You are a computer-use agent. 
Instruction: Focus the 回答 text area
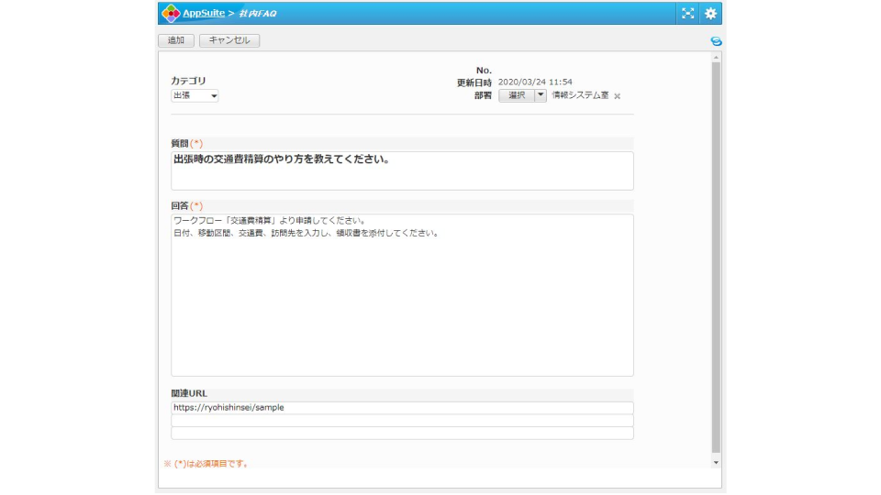[x=402, y=295]
